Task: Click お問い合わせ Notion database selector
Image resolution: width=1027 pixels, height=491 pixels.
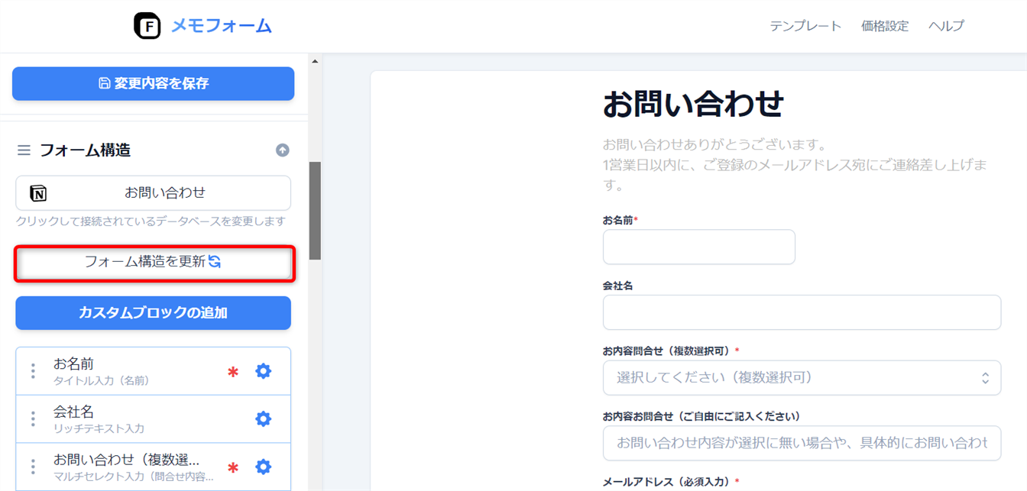Action: coord(153,193)
